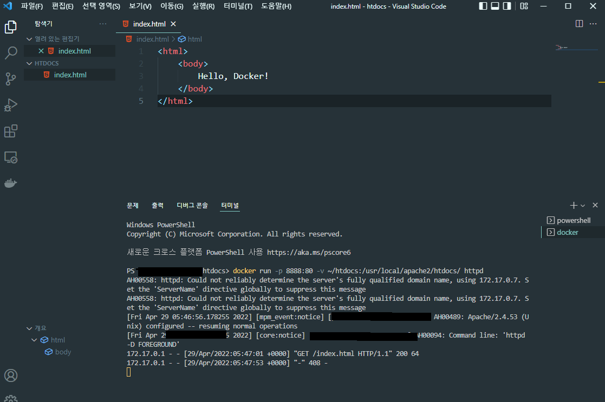The image size is (605, 402).
Task: Split the editor to the right
Action: 579,23
